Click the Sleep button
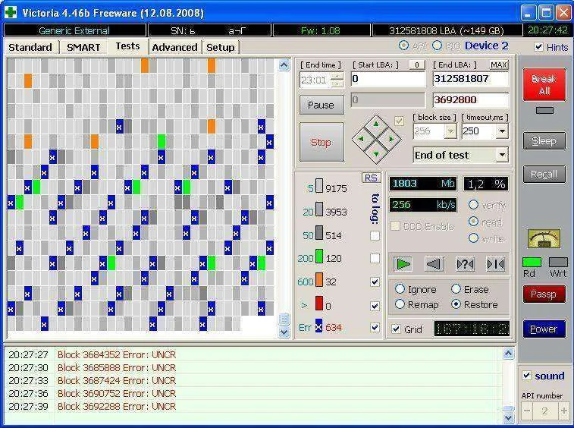The width and height of the screenshot is (574, 428). click(544, 140)
